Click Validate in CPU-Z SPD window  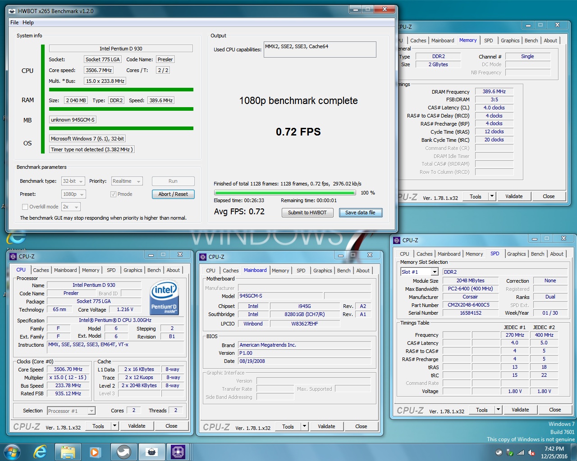click(520, 410)
